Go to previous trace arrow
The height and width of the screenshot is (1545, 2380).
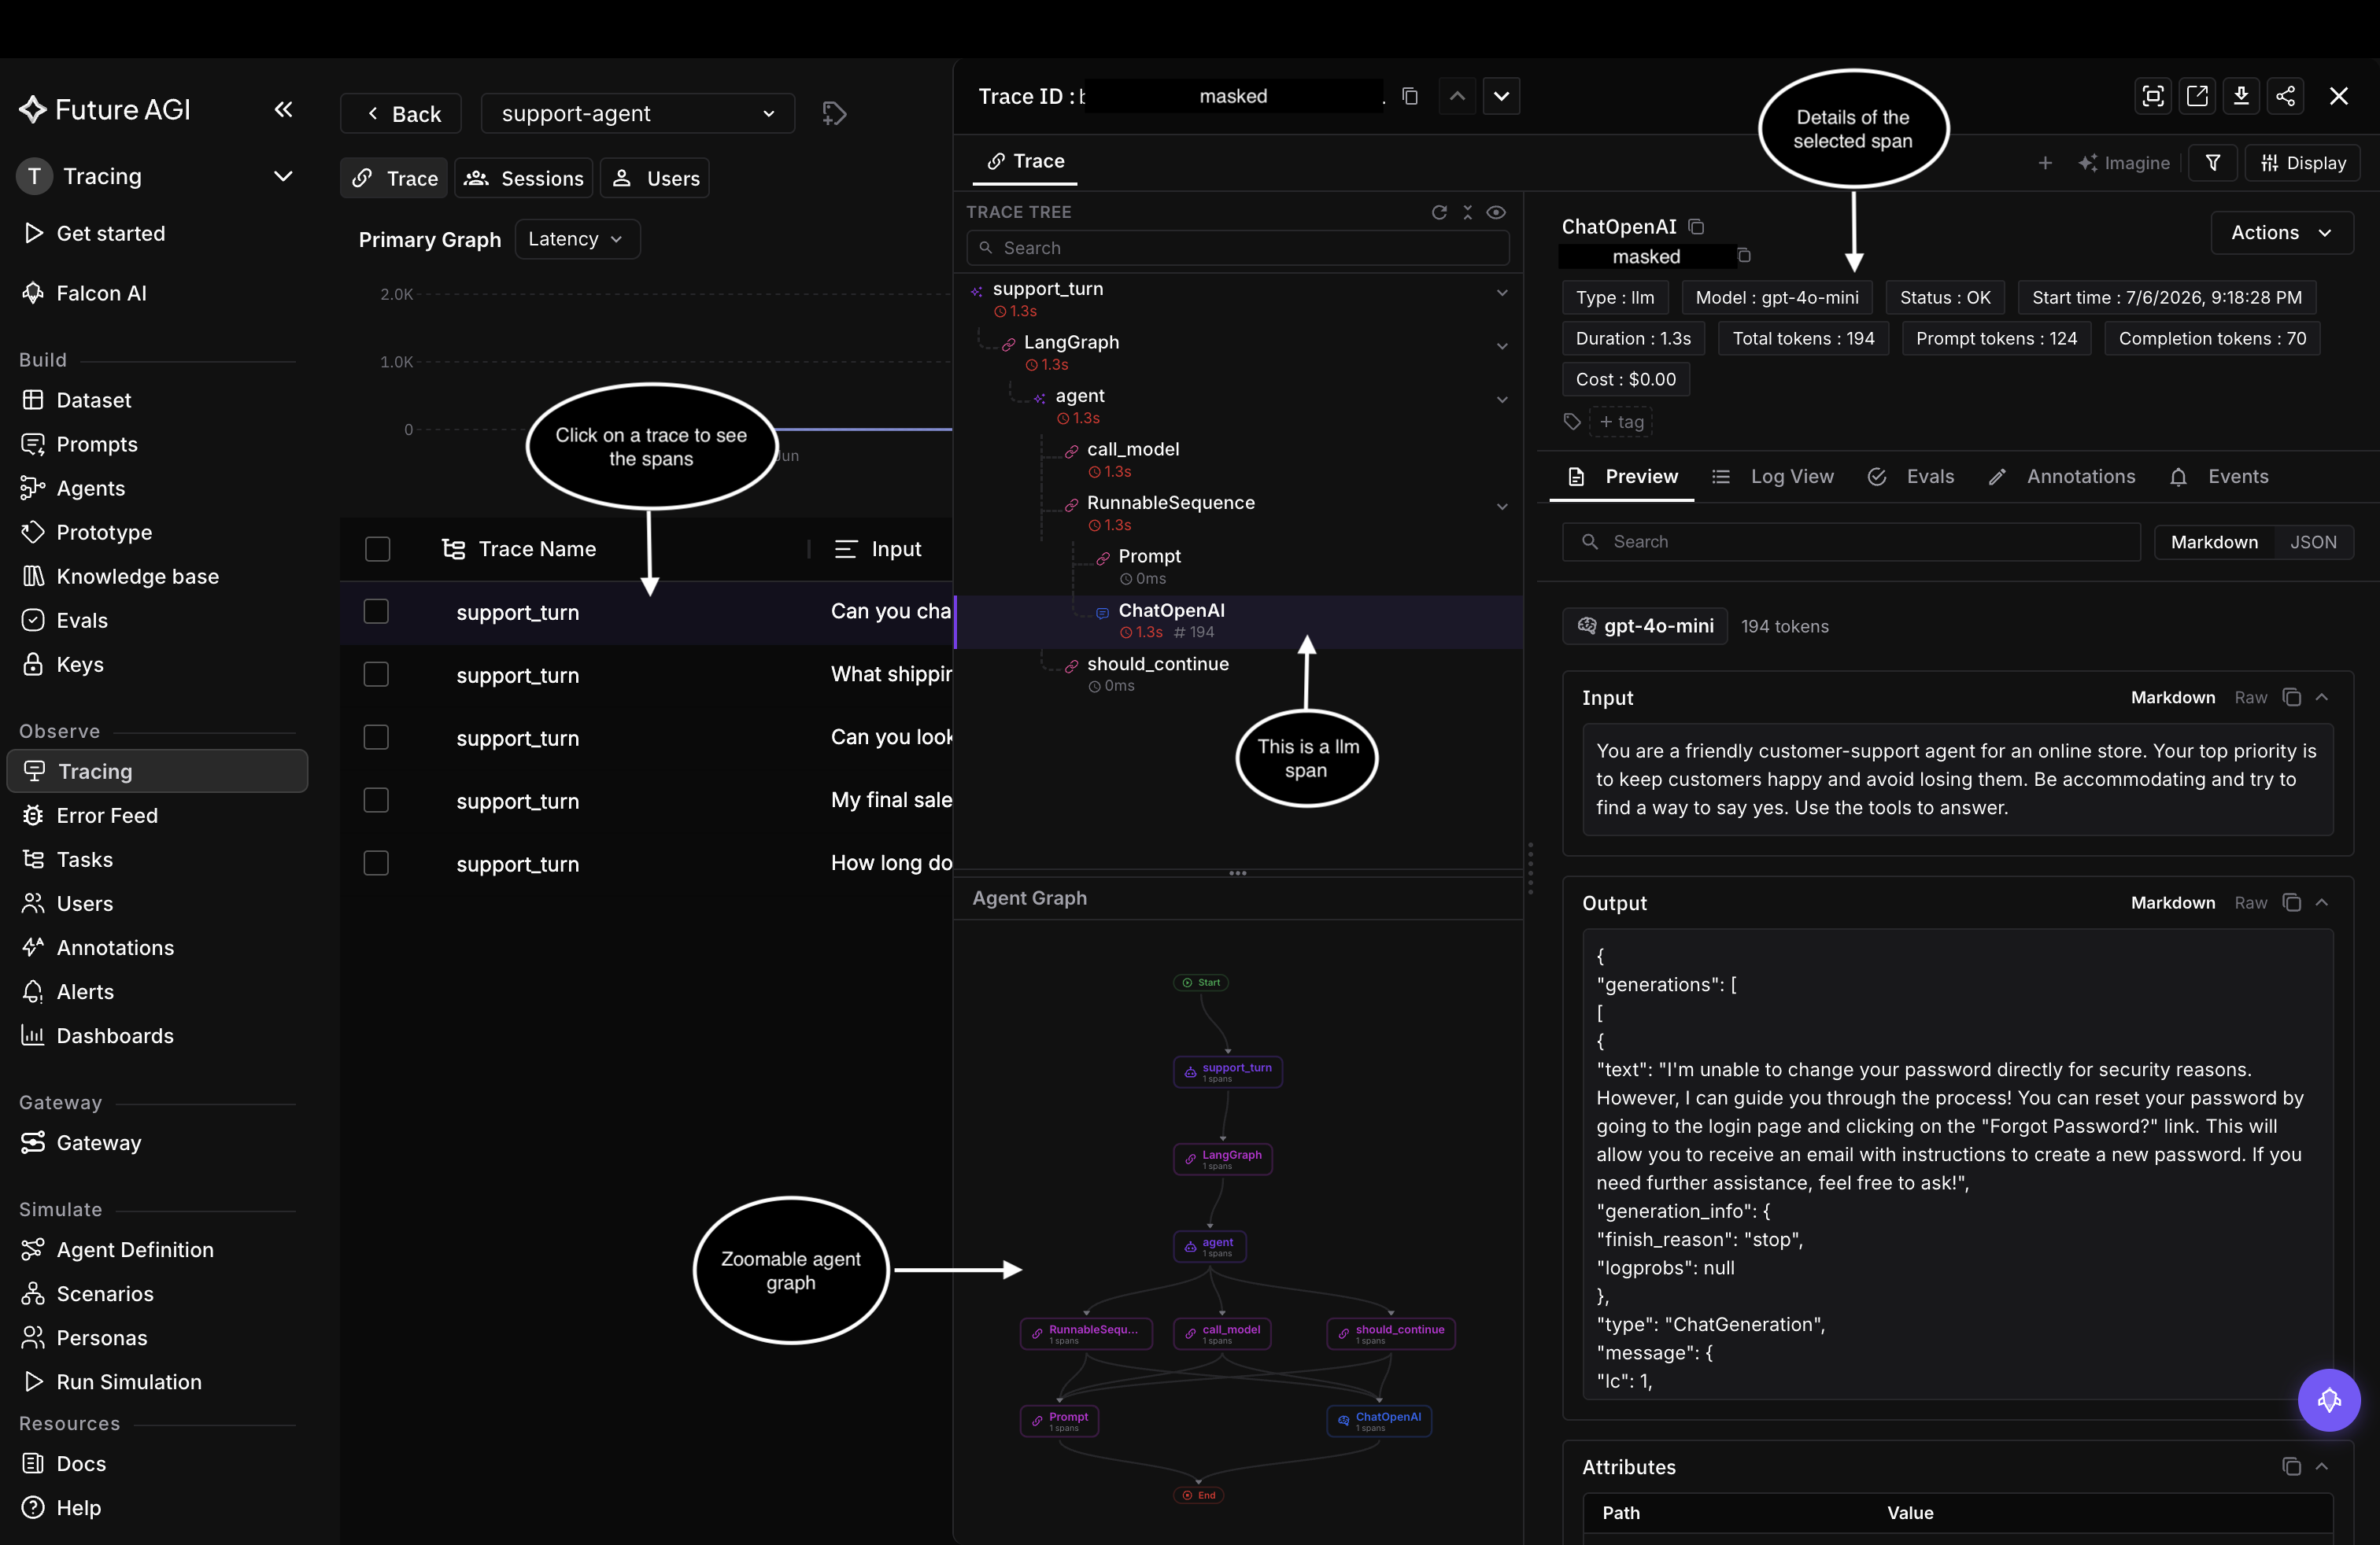(1457, 97)
